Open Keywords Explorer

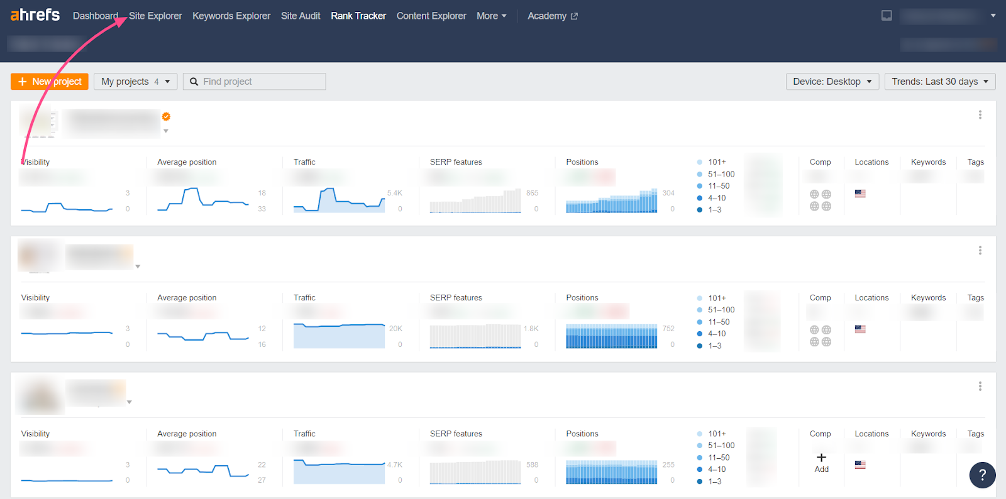click(231, 16)
